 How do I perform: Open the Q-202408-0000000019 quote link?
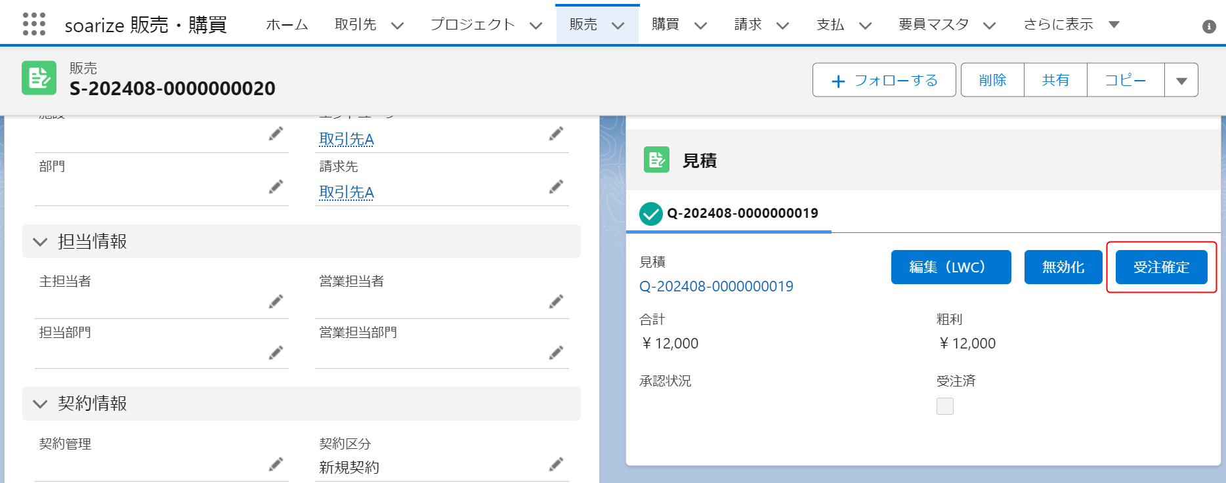coord(716,287)
